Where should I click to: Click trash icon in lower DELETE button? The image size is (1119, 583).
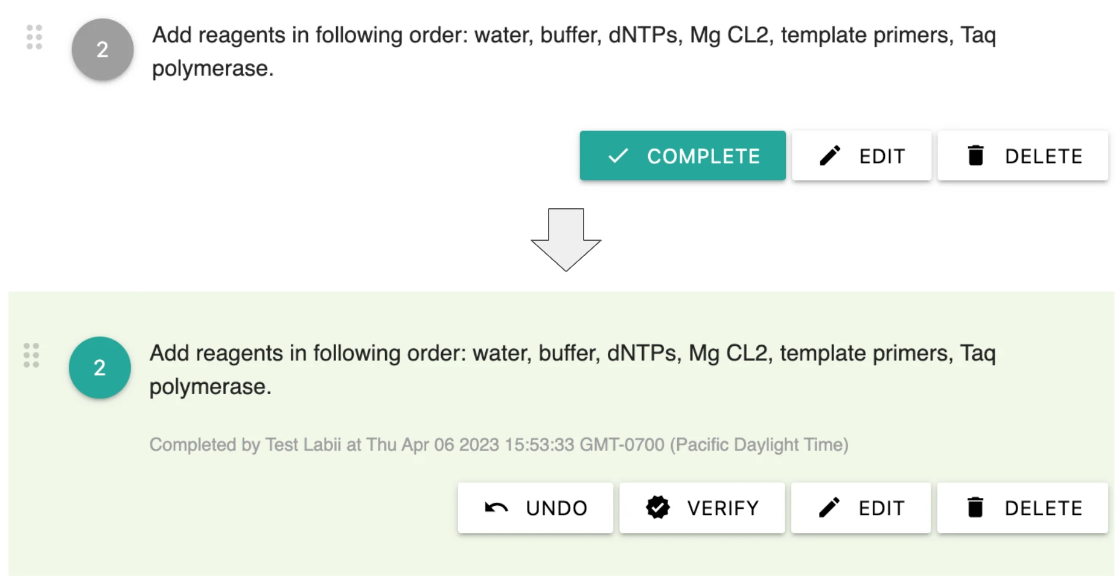tap(975, 508)
